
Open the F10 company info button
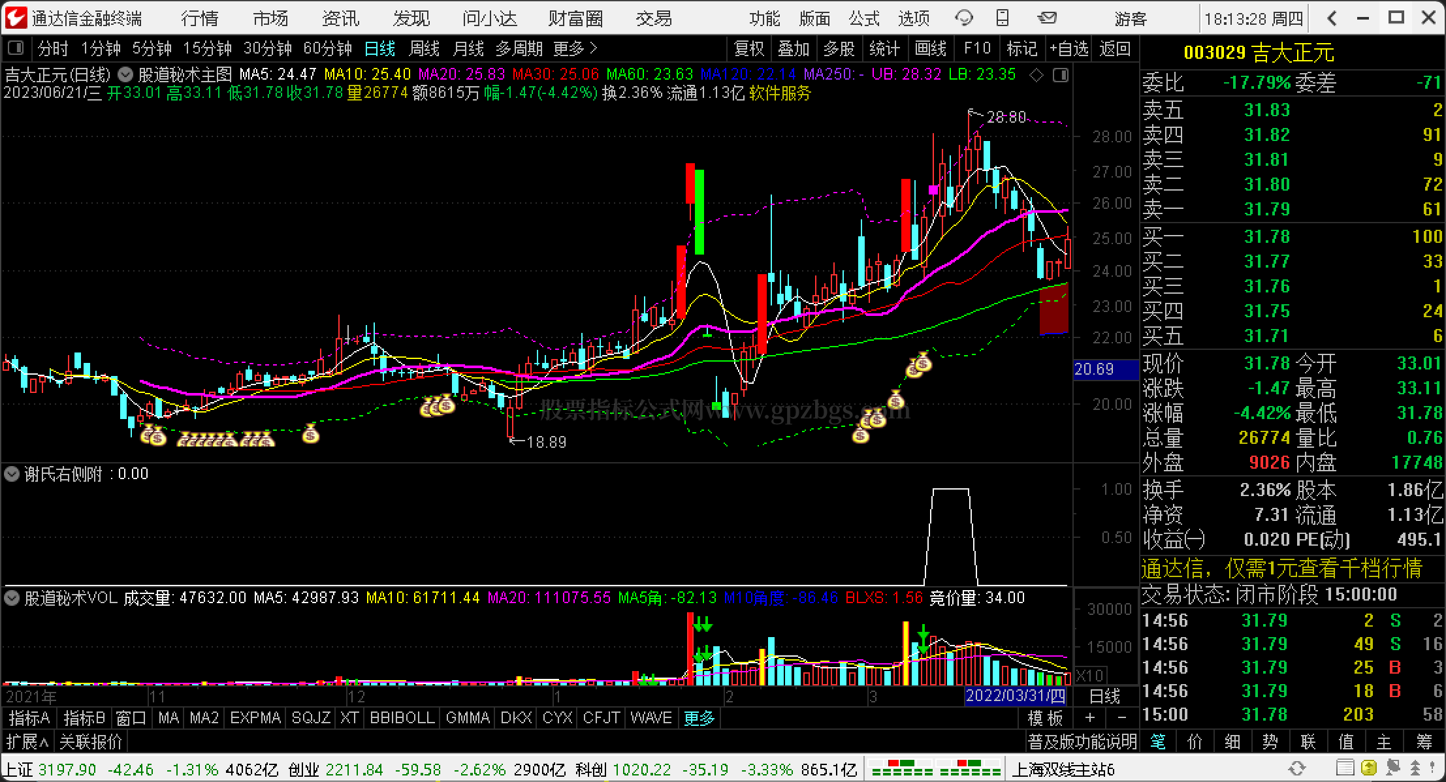click(x=977, y=48)
